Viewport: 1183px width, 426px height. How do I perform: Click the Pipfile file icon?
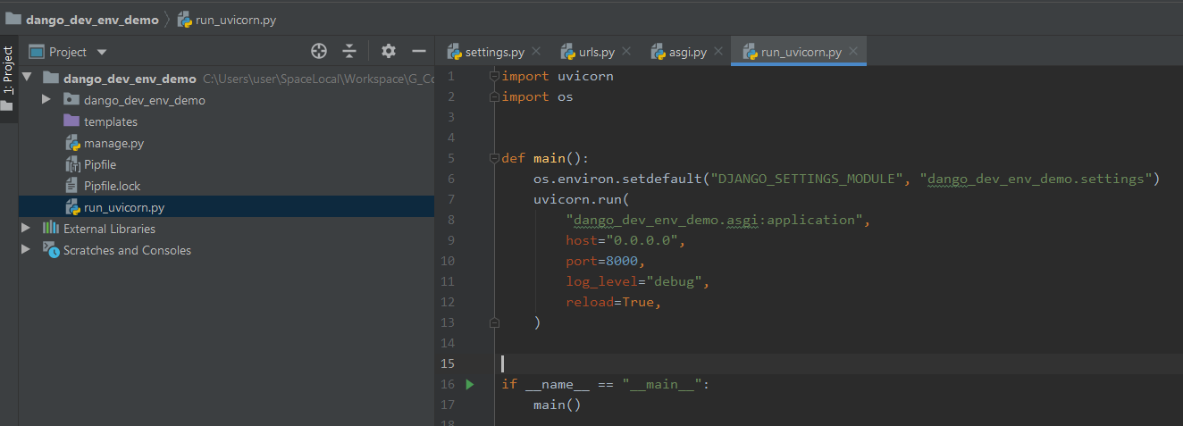[x=72, y=164]
